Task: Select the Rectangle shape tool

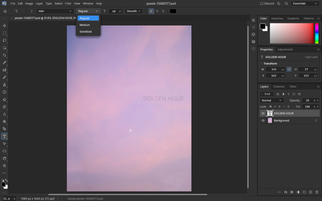Action: coord(4,151)
